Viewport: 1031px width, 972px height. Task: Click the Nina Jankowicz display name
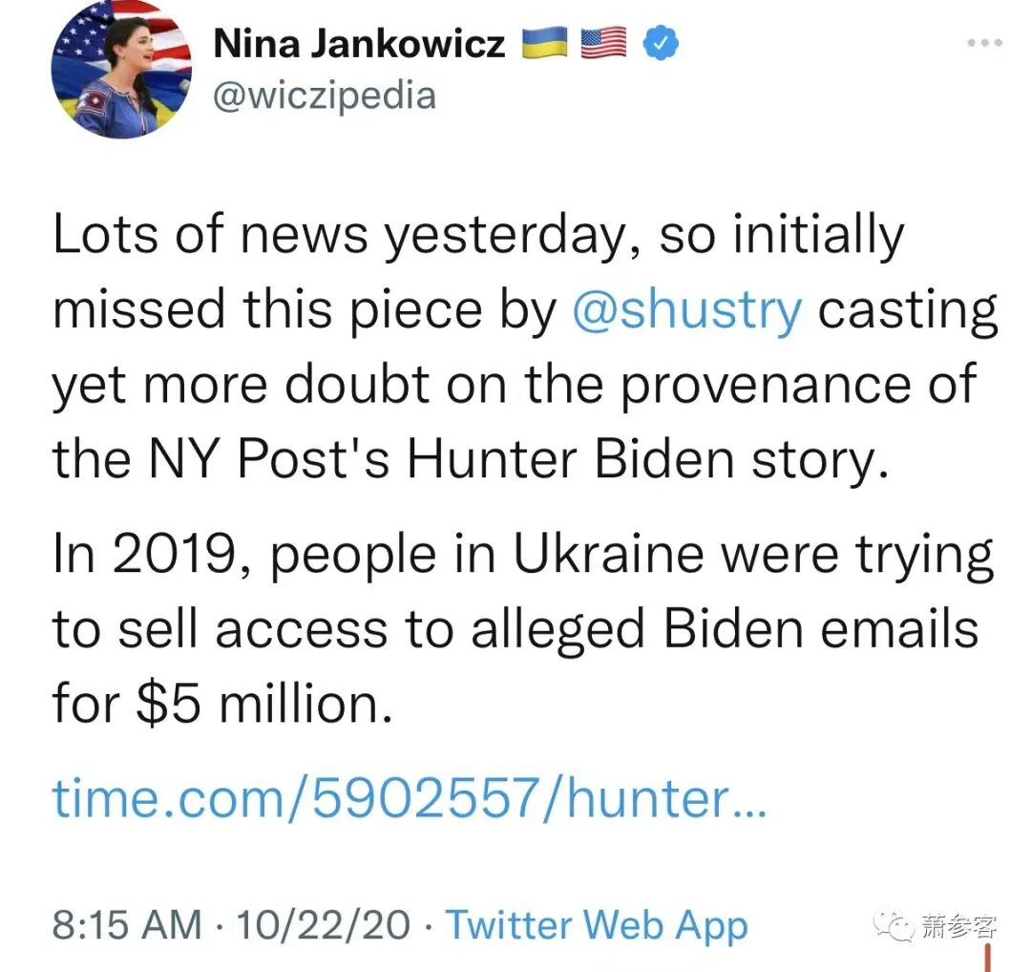pyautogui.click(x=359, y=43)
